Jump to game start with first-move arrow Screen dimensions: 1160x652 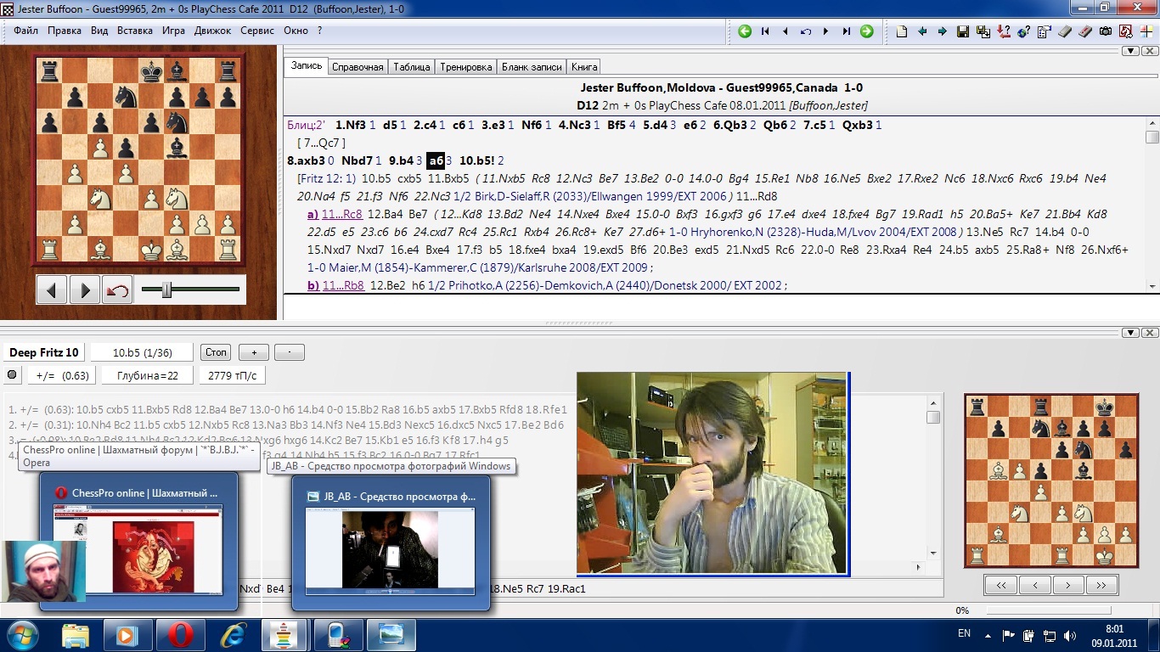point(765,31)
